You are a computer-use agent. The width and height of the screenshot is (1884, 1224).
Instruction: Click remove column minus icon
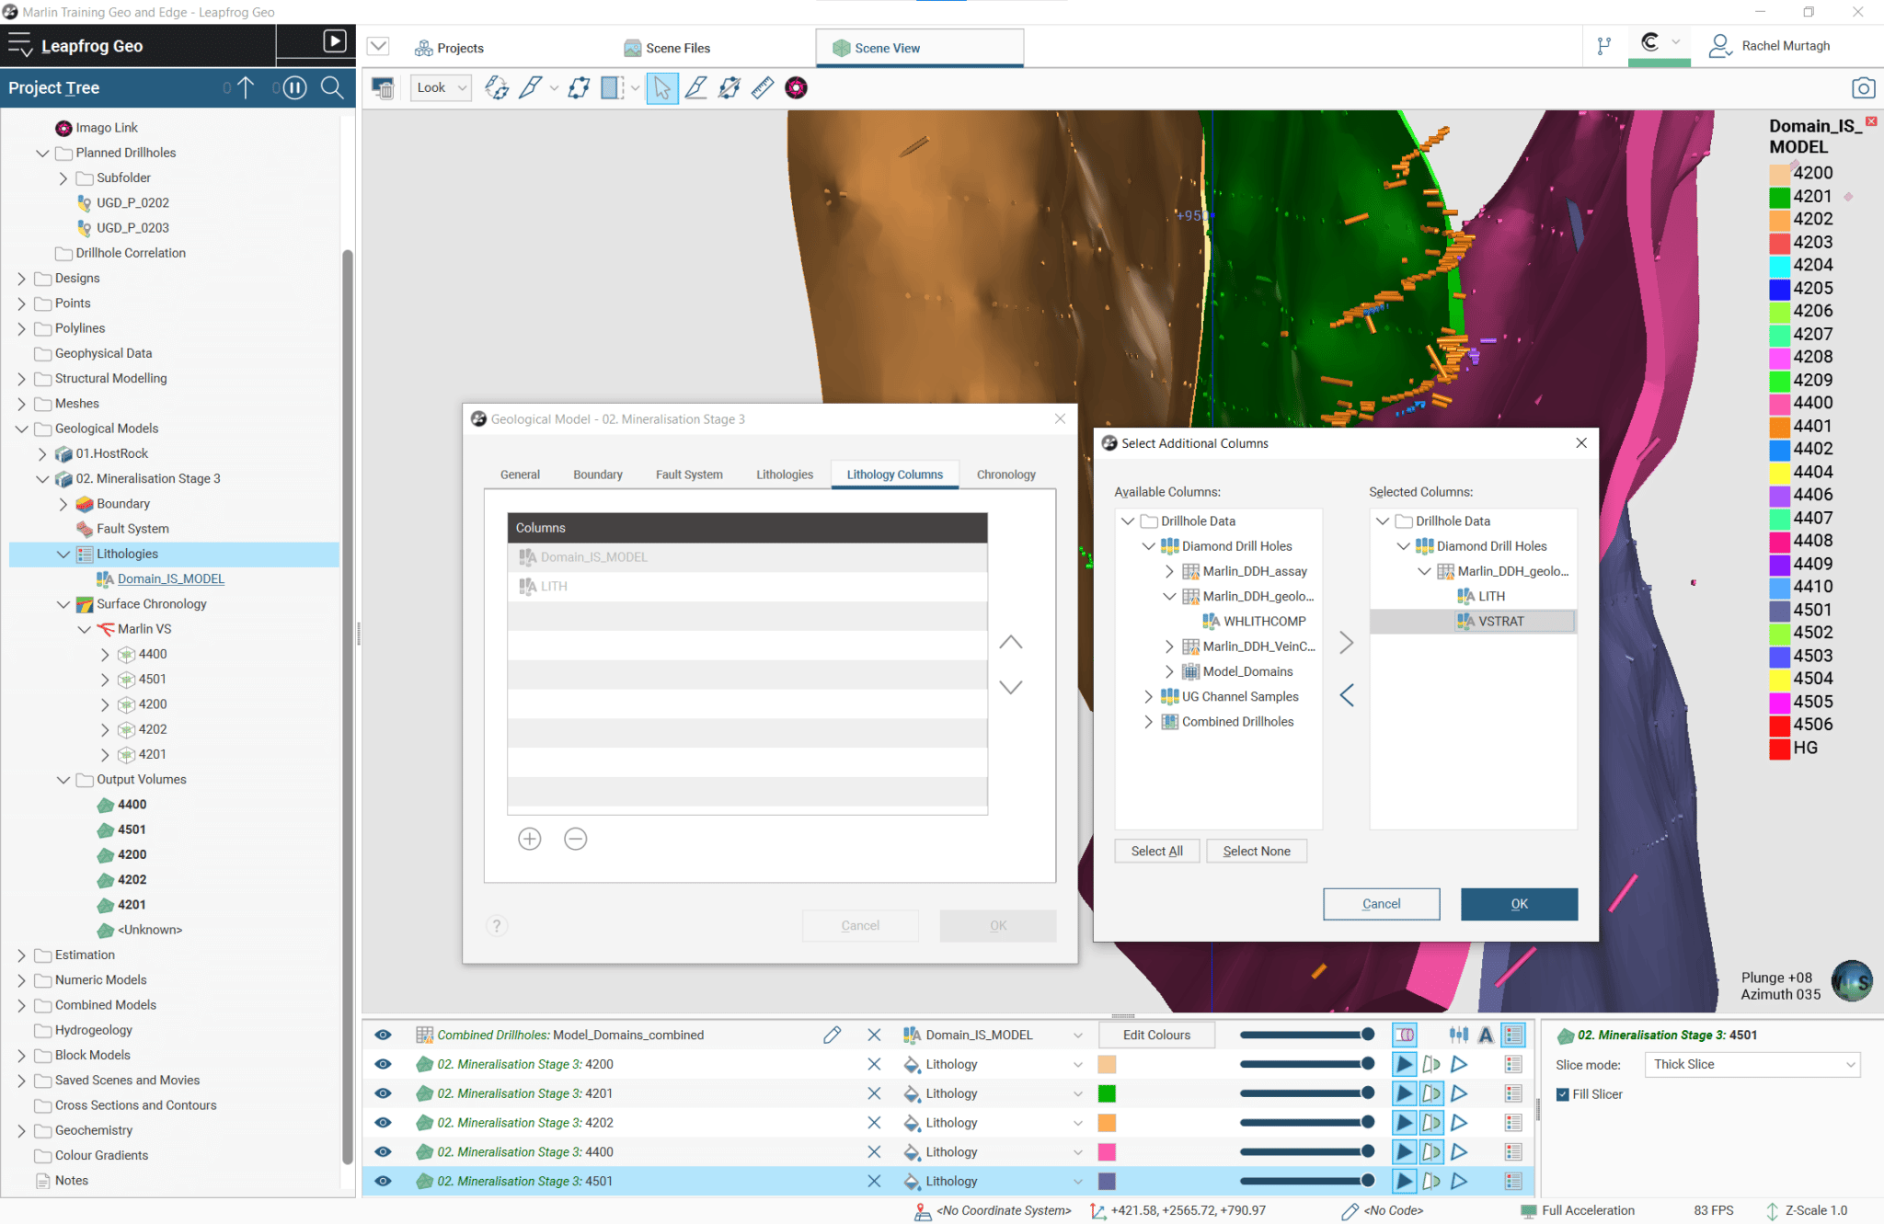[576, 839]
